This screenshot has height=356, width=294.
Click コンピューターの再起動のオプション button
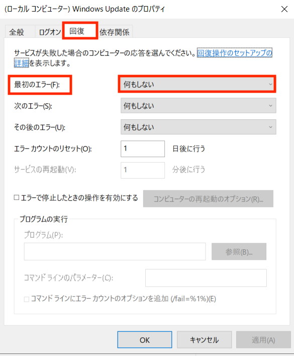tap(208, 199)
